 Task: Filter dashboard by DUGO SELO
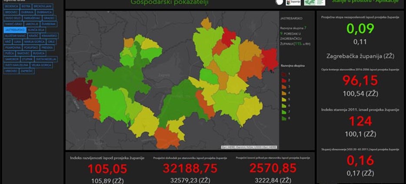(x=13, y=18)
